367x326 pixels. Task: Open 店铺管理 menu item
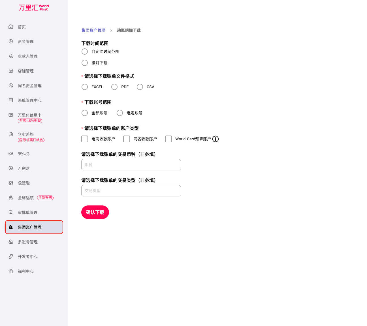tap(26, 71)
